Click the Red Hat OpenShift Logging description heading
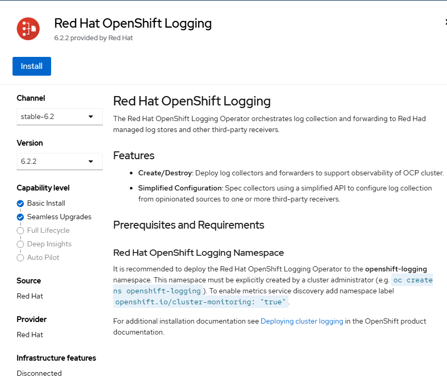Screen dimensions: 447x381 tap(192, 101)
